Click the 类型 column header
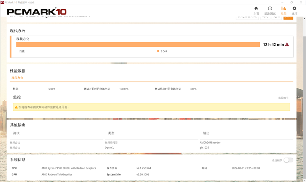The image size is (306, 182). pyautogui.click(x=111, y=133)
